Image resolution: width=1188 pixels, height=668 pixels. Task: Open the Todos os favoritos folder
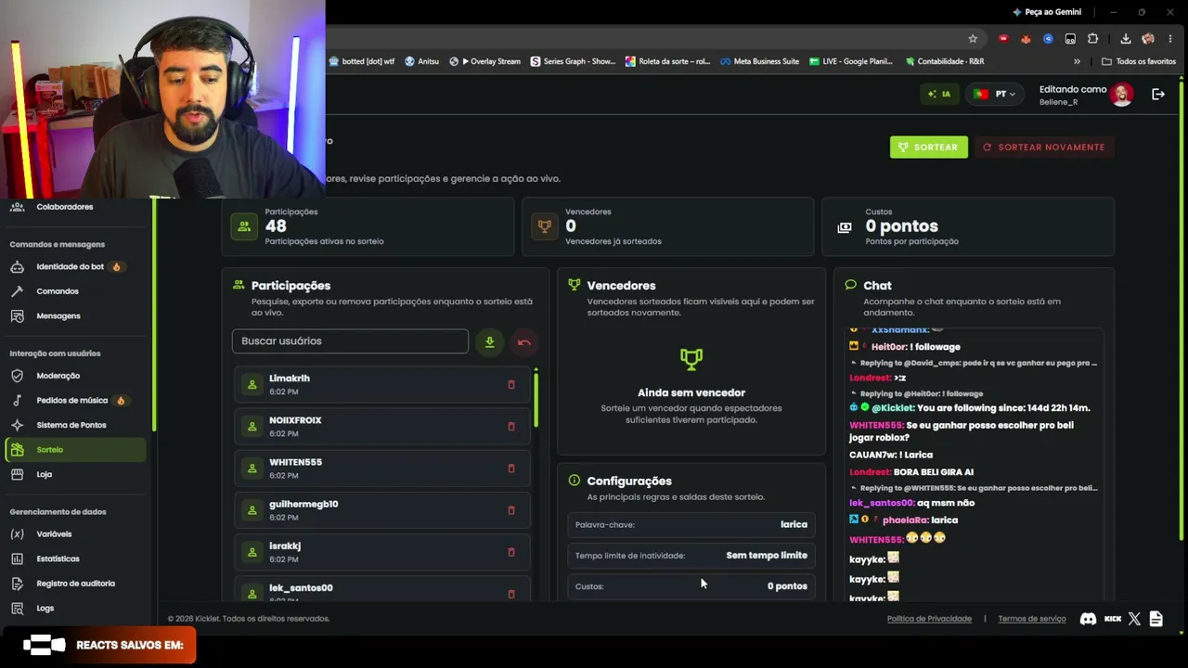click(x=1139, y=61)
